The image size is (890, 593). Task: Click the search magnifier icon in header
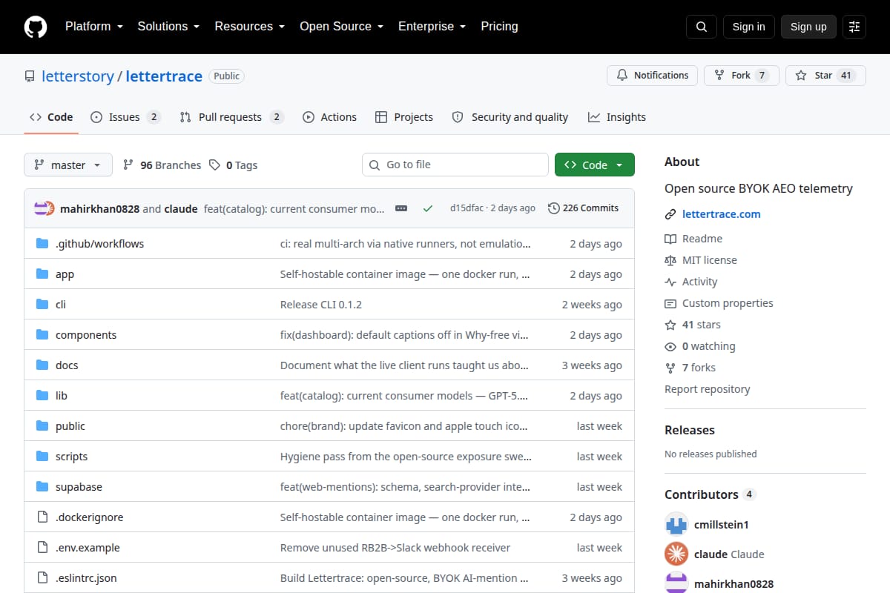click(x=702, y=27)
